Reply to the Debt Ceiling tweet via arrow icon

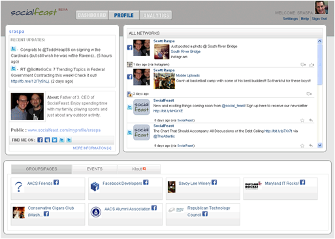coord(311,146)
